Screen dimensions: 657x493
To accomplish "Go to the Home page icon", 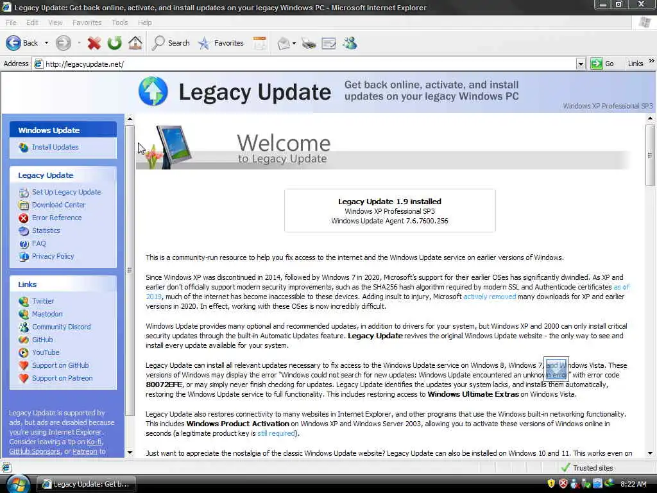I will [135, 43].
